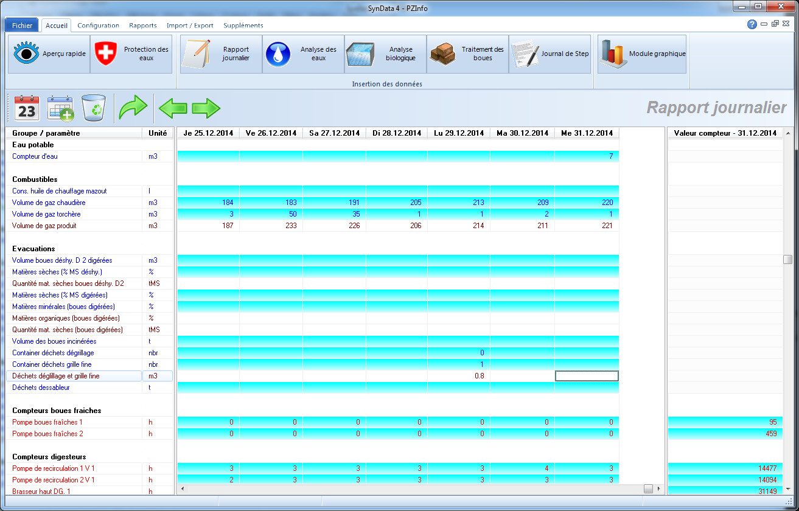Click the Ma 30.12.2014 column header
The image size is (799, 511).
click(522, 133)
